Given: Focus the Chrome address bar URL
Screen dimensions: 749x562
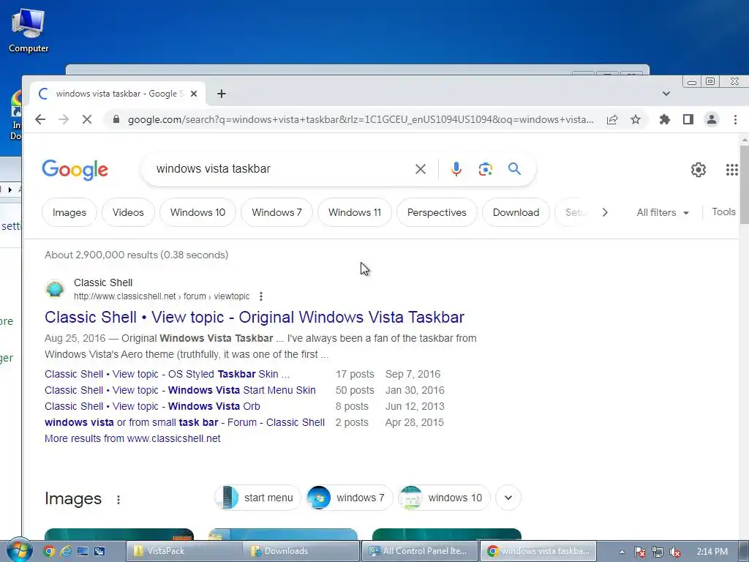Looking at the screenshot, I should (x=361, y=119).
